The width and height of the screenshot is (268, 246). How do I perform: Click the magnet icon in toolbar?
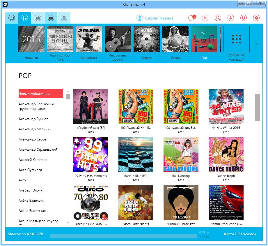pos(244,18)
